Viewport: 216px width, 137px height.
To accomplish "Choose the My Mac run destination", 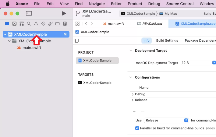I will coord(168,13).
